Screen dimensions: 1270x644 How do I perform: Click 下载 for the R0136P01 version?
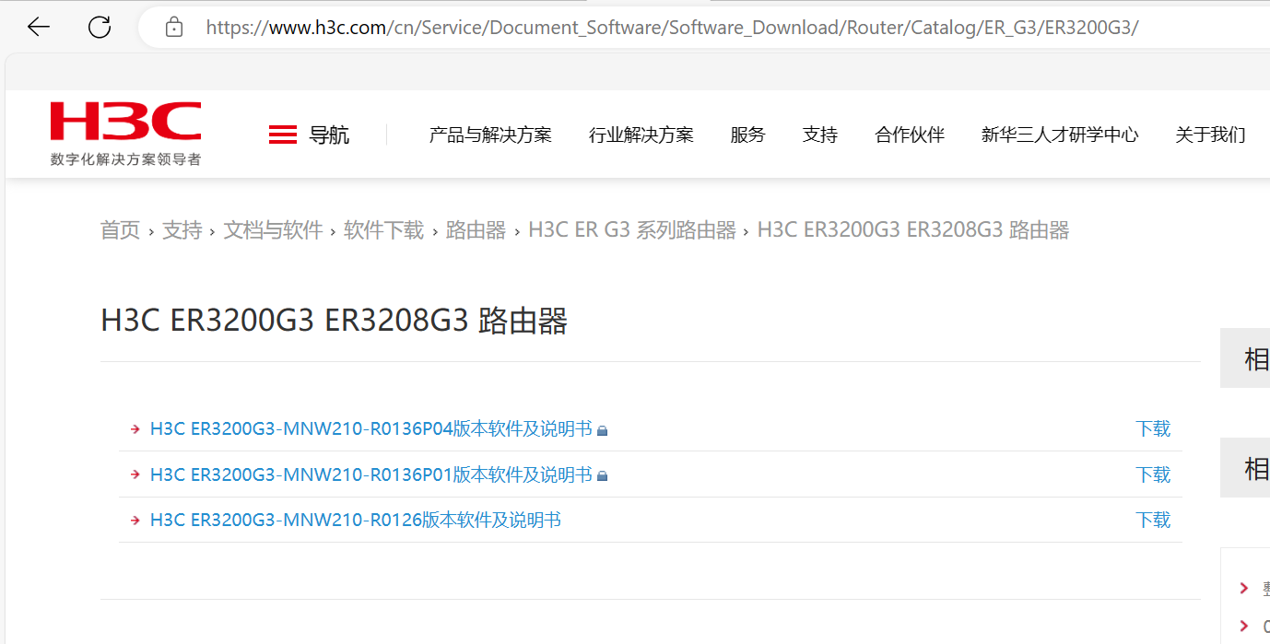coord(1153,475)
